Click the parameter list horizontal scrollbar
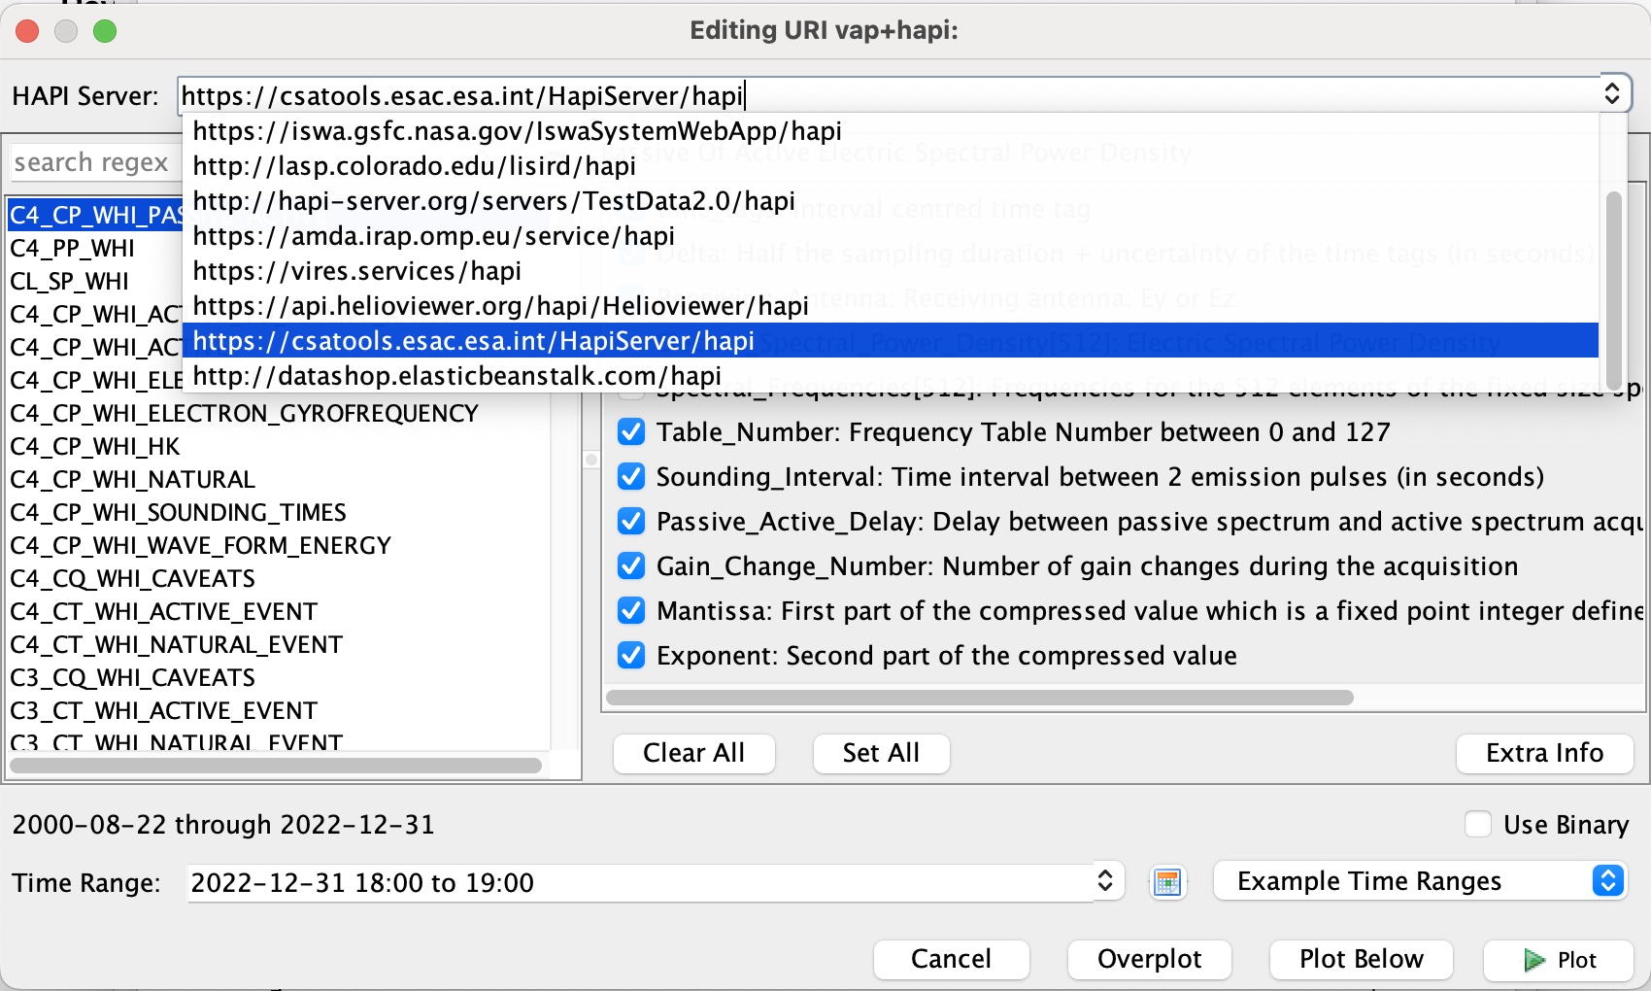 click(x=979, y=698)
